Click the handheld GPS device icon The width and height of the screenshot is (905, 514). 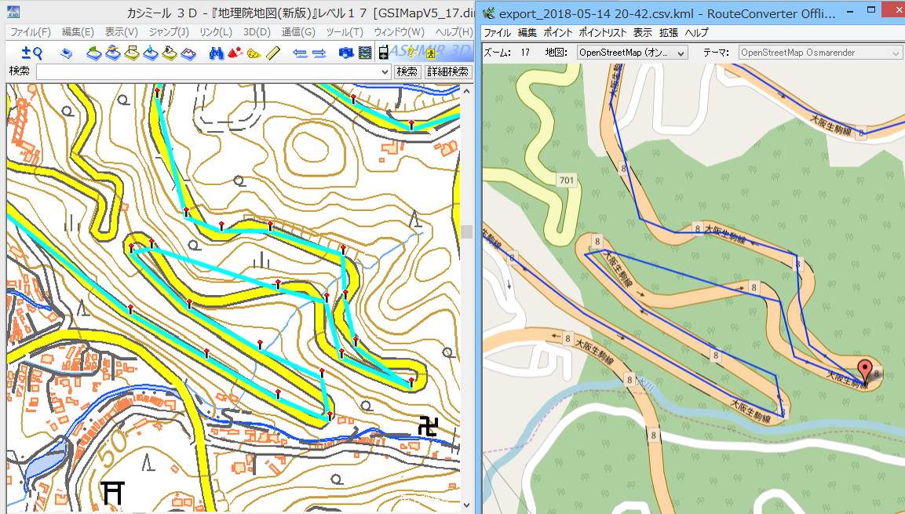click(383, 53)
